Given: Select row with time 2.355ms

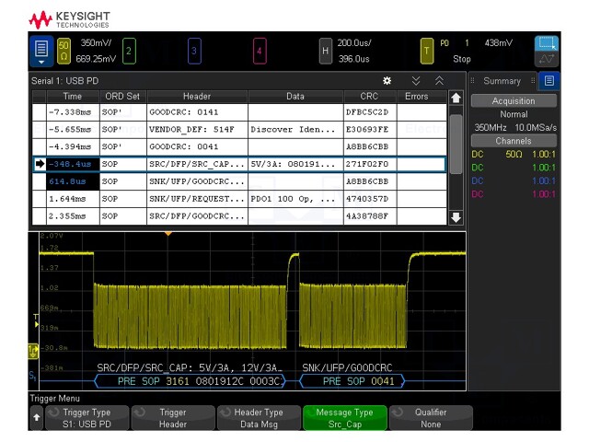Looking at the screenshot, I should 239,216.
